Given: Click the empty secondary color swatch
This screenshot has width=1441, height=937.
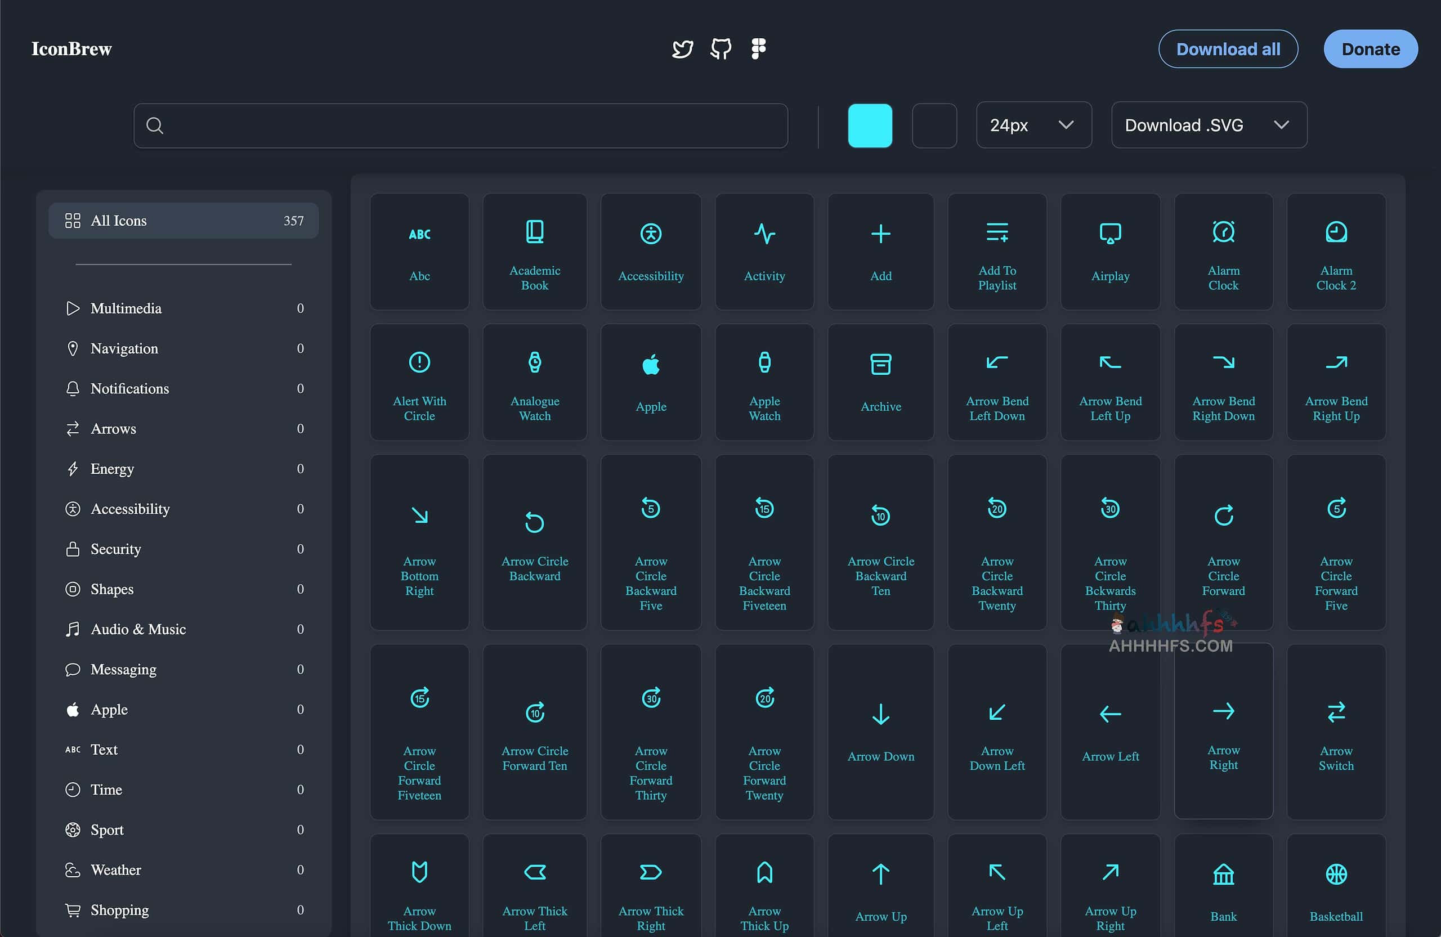Looking at the screenshot, I should (x=934, y=125).
